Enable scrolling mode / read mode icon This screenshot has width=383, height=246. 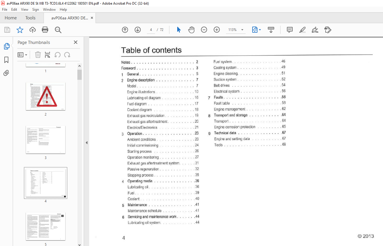click(271, 30)
